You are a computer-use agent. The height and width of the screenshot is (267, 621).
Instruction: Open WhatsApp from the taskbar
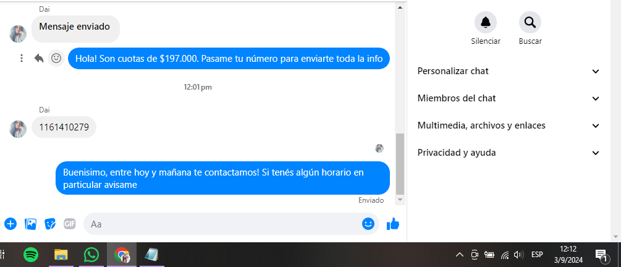point(91,255)
